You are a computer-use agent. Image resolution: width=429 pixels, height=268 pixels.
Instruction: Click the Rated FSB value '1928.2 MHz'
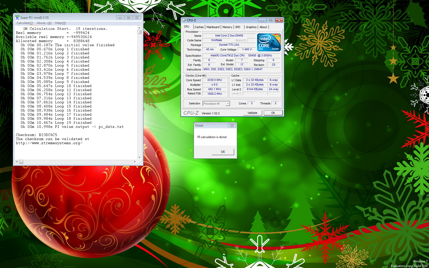[x=214, y=94]
